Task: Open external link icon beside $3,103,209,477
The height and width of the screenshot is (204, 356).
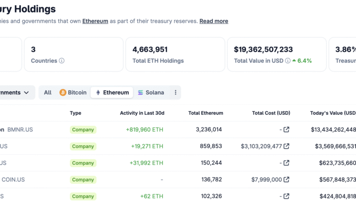Action: [x=286, y=146]
